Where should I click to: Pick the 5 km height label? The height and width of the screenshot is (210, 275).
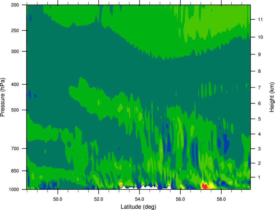tap(259, 119)
